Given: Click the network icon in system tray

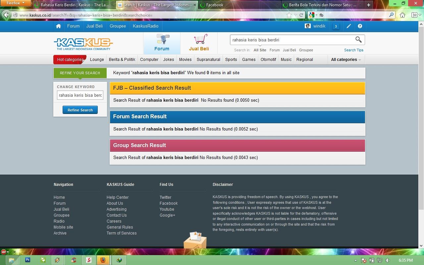Looking at the screenshot, I should [x=380, y=260].
